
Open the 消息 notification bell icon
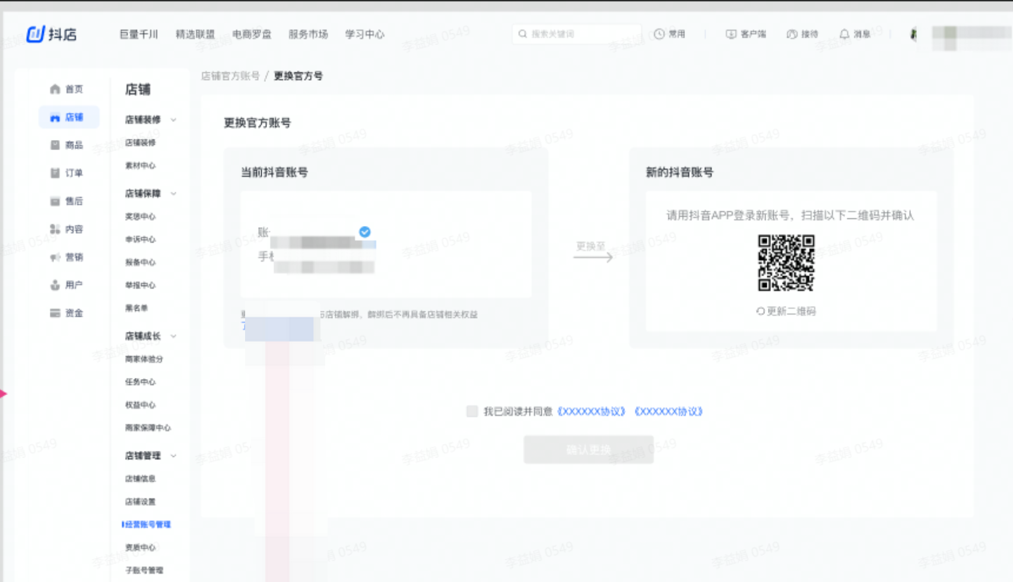(845, 34)
